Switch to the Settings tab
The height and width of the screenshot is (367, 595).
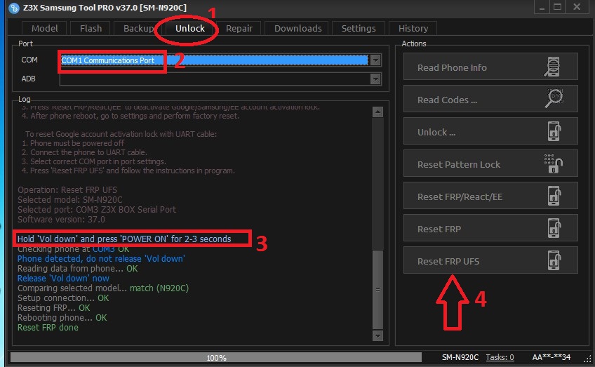click(359, 29)
